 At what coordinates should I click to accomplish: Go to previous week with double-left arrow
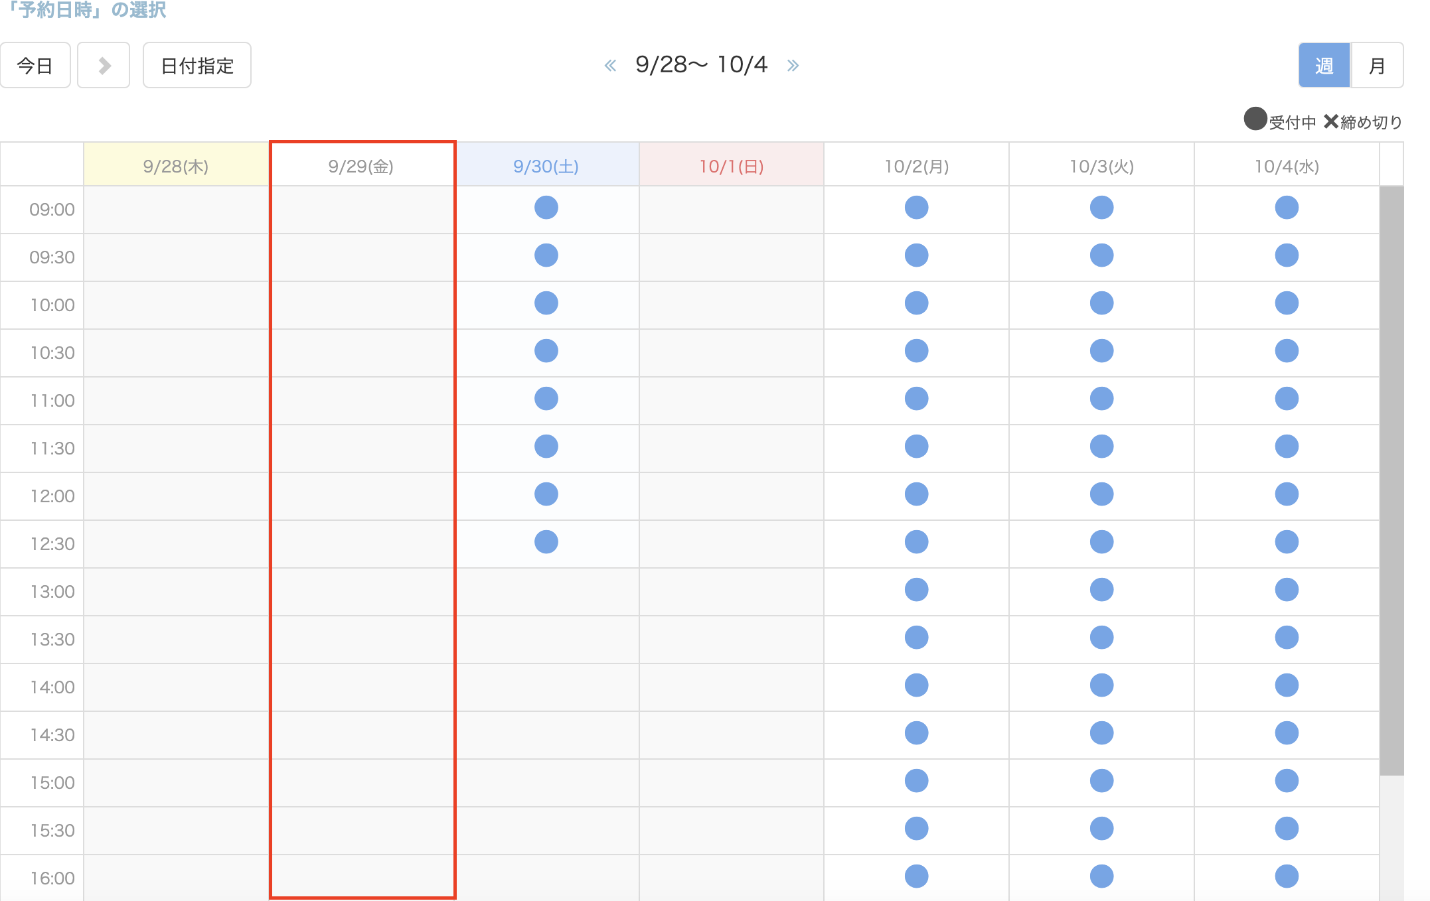pyautogui.click(x=610, y=66)
